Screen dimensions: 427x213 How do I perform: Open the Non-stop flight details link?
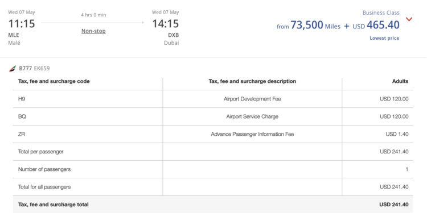tap(94, 31)
